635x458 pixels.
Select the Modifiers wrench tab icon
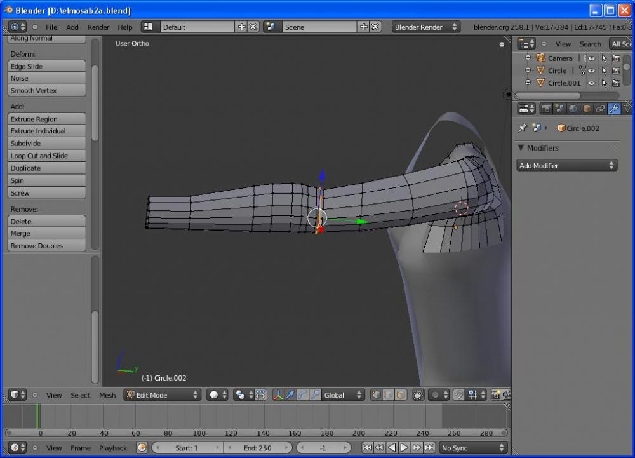click(x=613, y=109)
